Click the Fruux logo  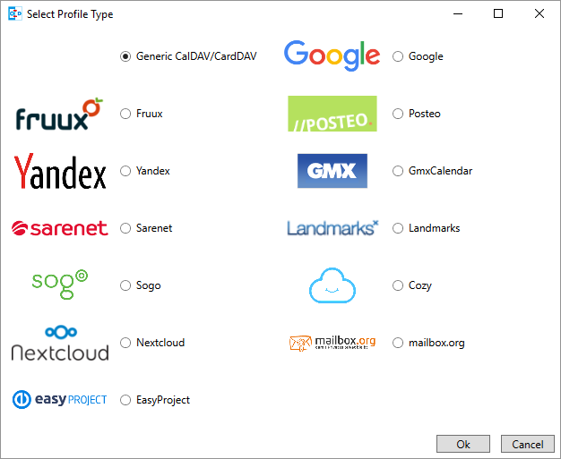59,114
